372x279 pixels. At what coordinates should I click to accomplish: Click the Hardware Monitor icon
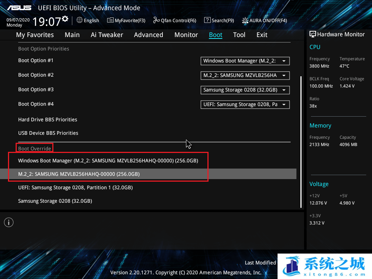pos(312,34)
